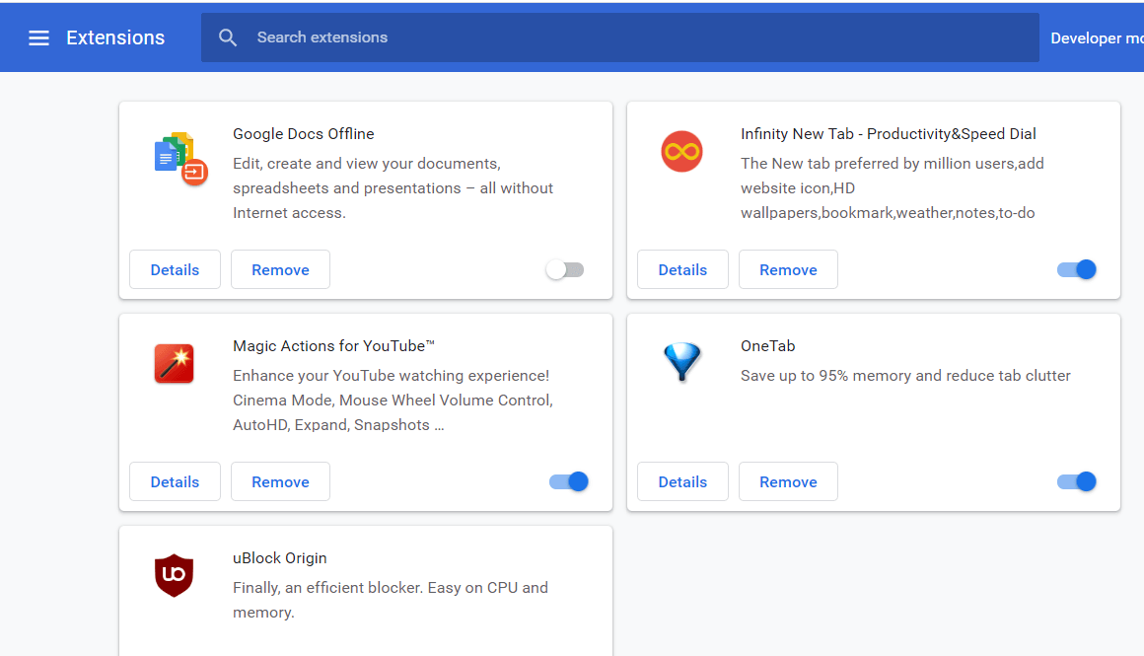Click 'Save up to 95% memory' description
The image size is (1144, 656).
[905, 376]
